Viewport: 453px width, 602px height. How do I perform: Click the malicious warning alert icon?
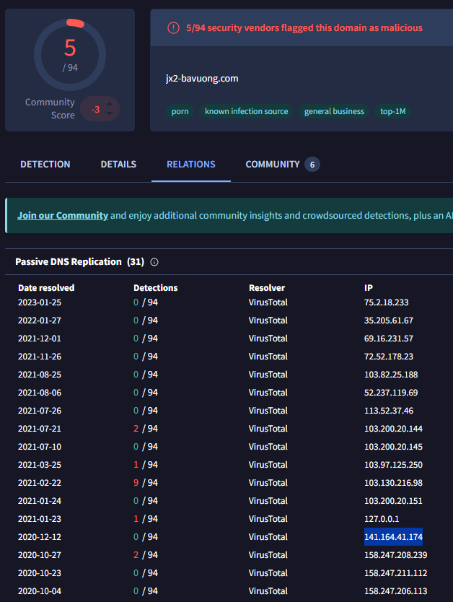173,28
